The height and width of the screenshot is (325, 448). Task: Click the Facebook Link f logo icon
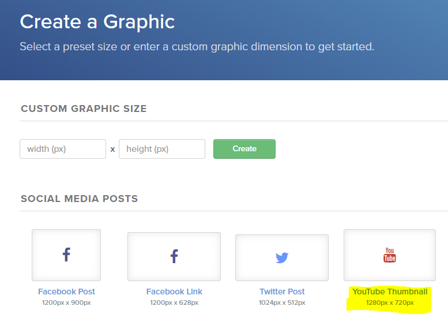coord(174,256)
